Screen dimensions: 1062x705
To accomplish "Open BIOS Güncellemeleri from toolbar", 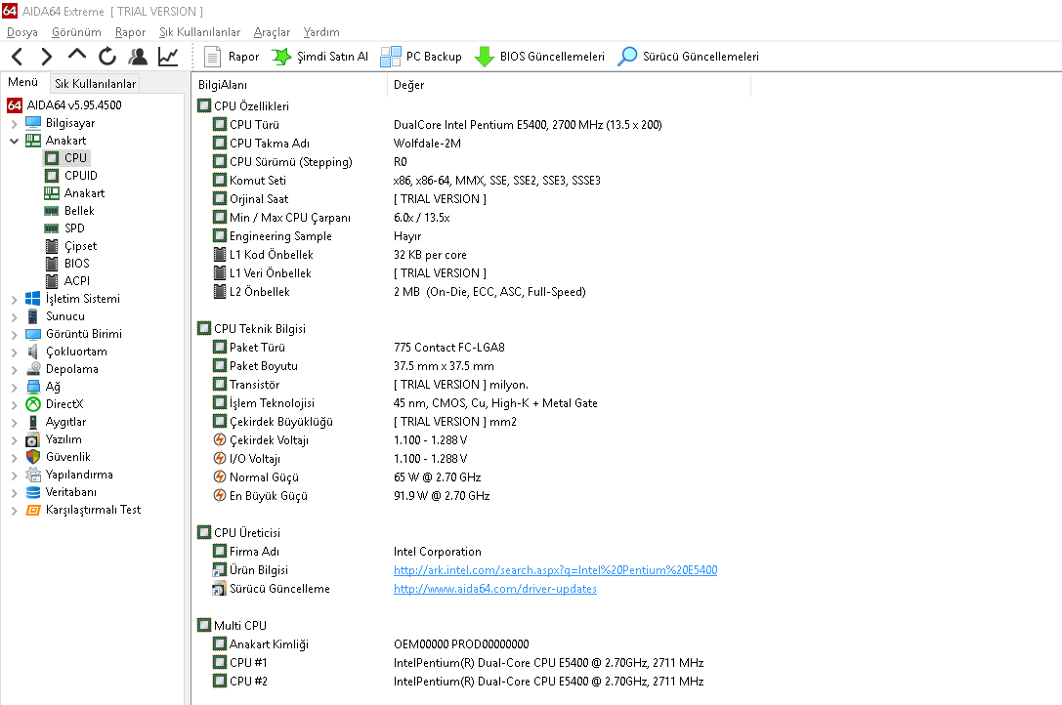I will pos(539,57).
